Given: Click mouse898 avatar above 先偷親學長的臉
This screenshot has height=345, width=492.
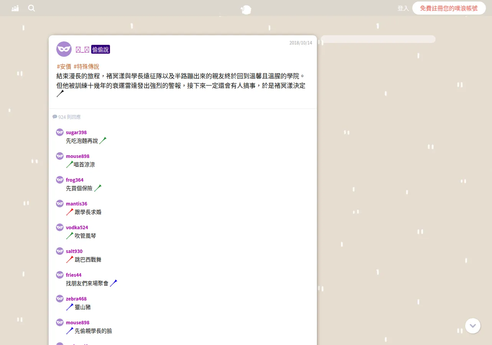Looking at the screenshot, I should tap(60, 322).
